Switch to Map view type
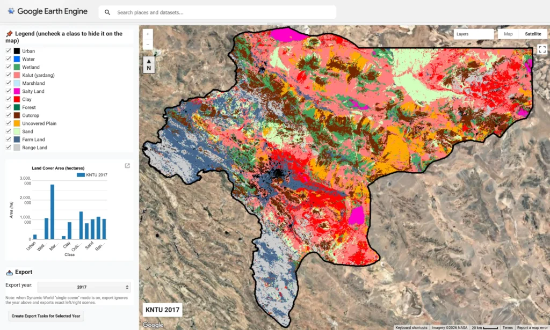 508,34
